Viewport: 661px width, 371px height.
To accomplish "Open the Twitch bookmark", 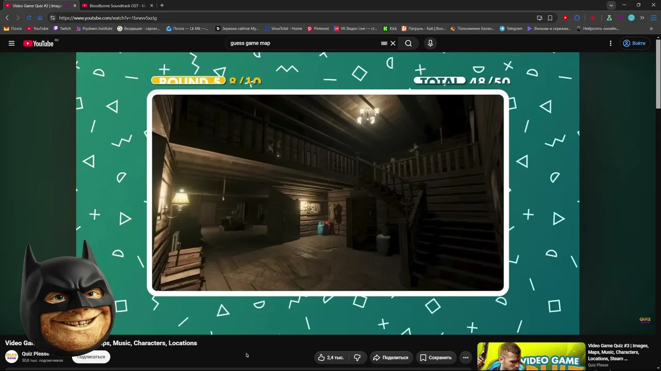I will pos(62,29).
